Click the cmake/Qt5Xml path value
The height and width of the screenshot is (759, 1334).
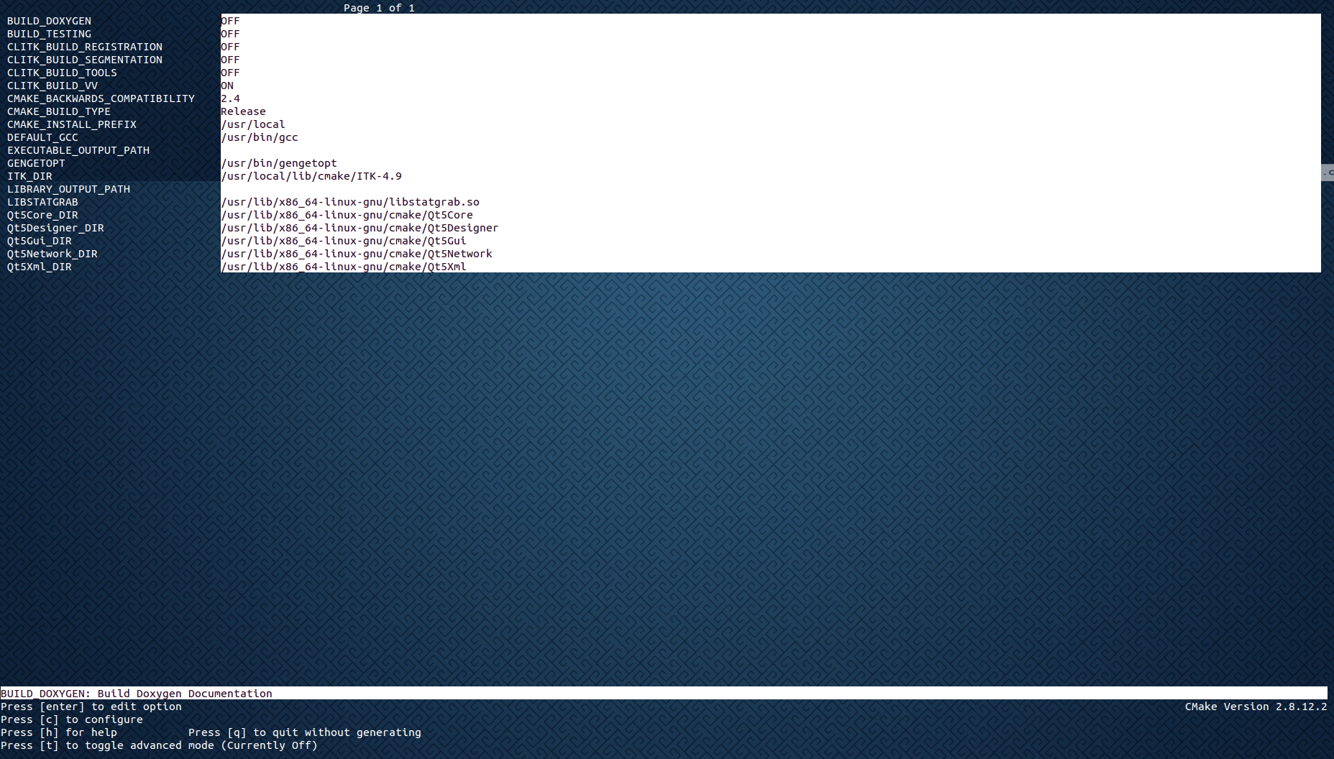tap(344, 267)
